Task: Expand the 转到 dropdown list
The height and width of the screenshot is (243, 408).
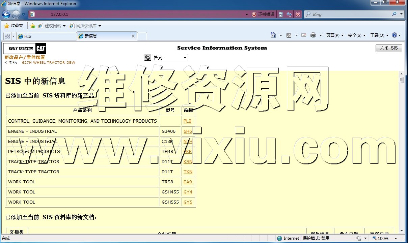Action: point(185,58)
